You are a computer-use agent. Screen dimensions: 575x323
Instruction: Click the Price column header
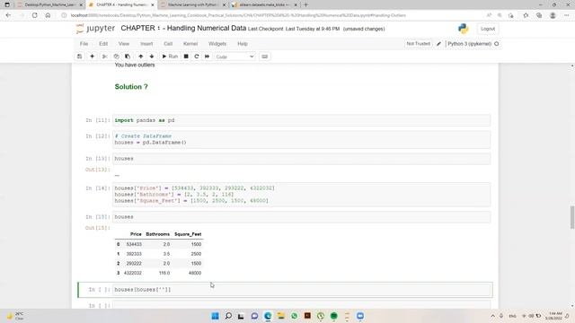[x=136, y=234]
